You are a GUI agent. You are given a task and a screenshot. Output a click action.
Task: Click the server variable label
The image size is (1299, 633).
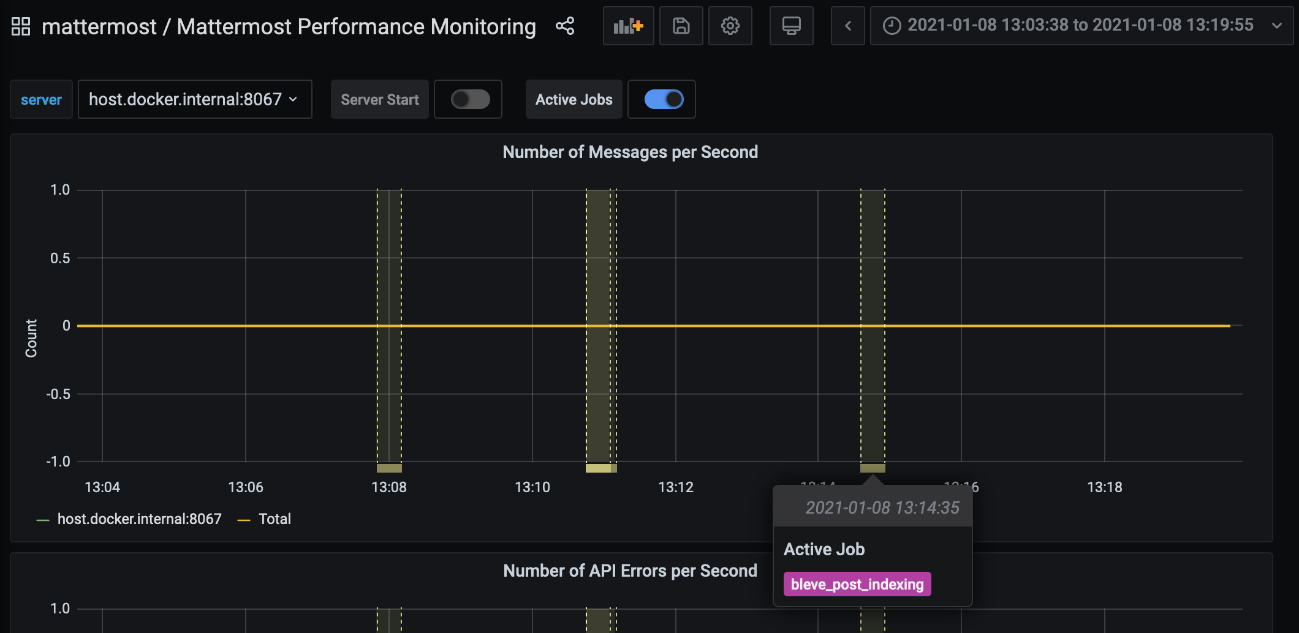pyautogui.click(x=40, y=99)
